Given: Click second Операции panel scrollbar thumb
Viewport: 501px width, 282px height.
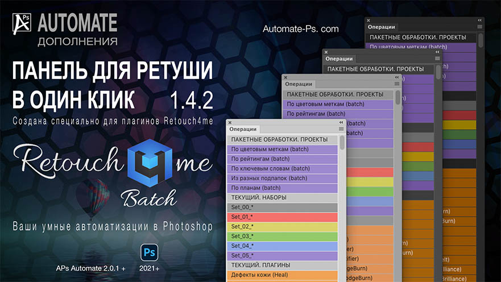Looking at the screenshot, I should 398,97.
